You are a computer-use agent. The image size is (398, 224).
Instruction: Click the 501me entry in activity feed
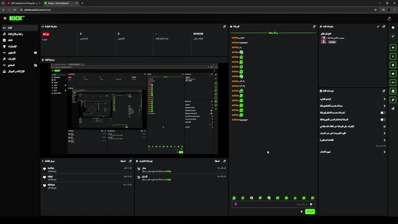pyautogui.click(x=88, y=186)
